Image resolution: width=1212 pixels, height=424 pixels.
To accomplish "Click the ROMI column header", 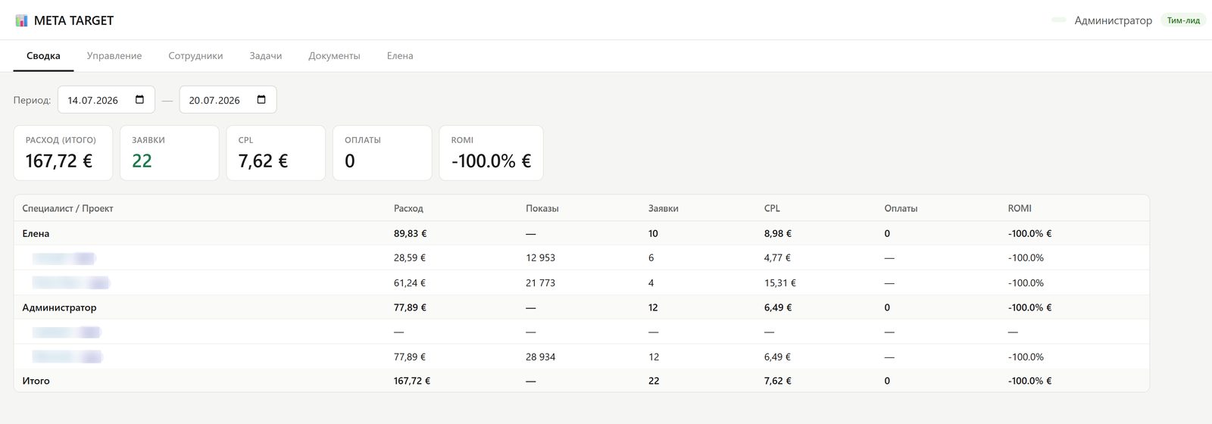I will click(x=1020, y=208).
